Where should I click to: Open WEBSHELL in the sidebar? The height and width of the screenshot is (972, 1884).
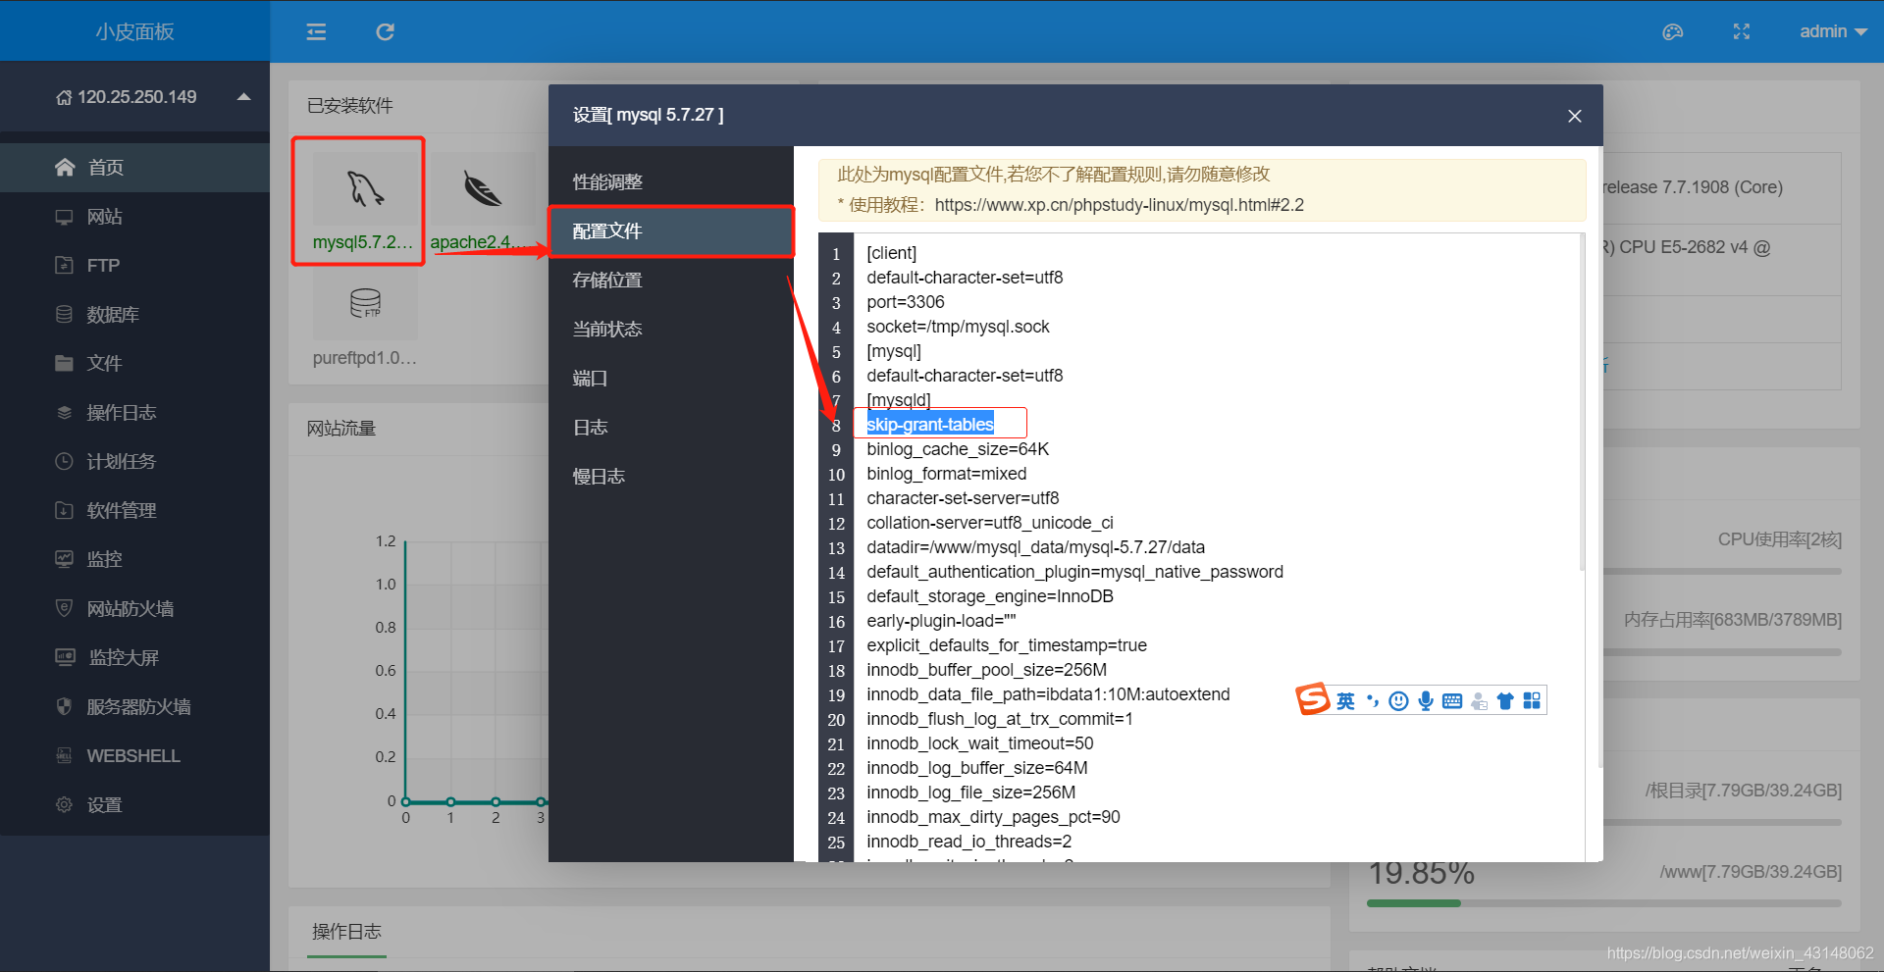[134, 756]
